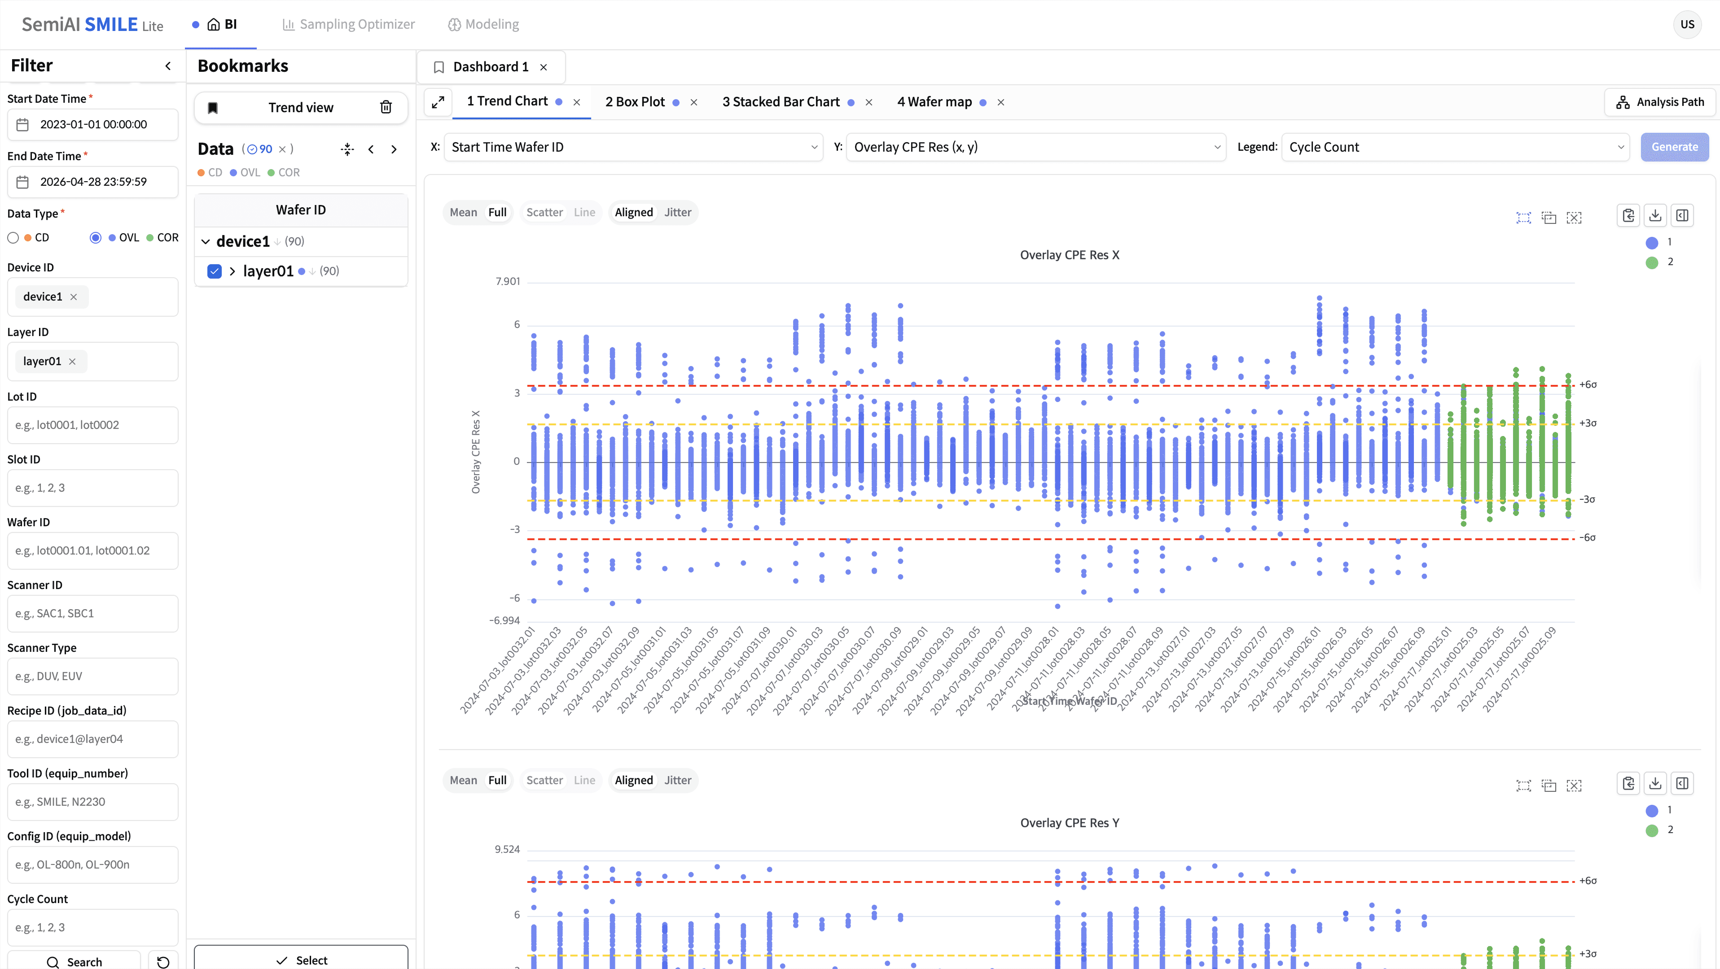Choose Jitter layout on Res Y chart
This screenshot has height=969, width=1720.
point(678,780)
